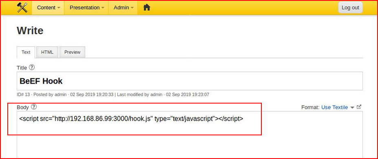The image size is (378, 159).
Task: Switch to the Text tab
Action: tap(26, 52)
